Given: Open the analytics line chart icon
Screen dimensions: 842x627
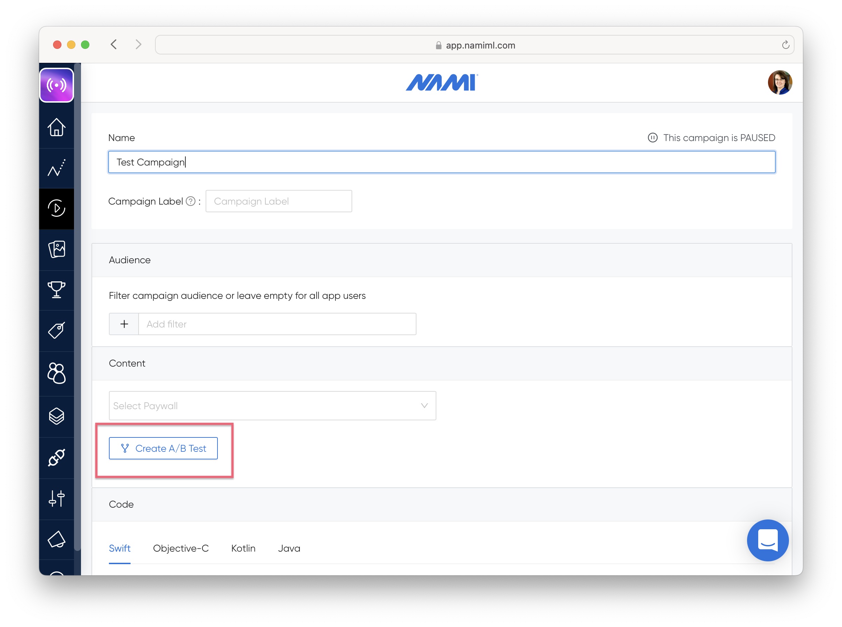Looking at the screenshot, I should [57, 168].
